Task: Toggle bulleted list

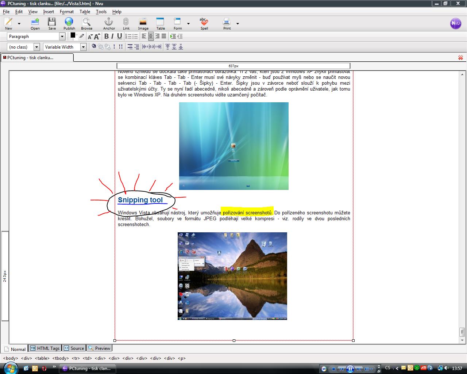Action: tap(135, 36)
